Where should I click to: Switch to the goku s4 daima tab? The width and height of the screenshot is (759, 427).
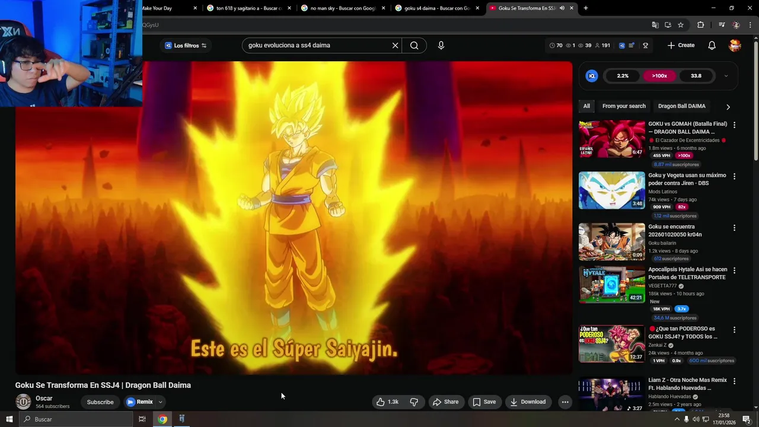(x=437, y=8)
